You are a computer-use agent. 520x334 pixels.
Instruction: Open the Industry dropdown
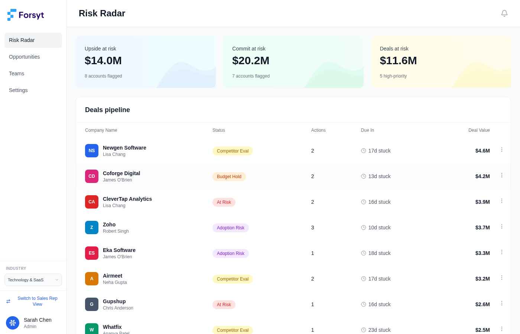[33, 280]
